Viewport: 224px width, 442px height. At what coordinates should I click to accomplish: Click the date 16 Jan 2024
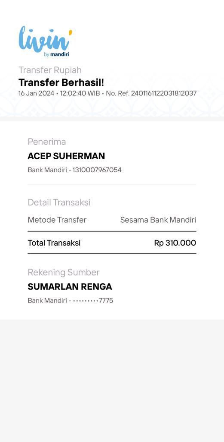click(36, 93)
